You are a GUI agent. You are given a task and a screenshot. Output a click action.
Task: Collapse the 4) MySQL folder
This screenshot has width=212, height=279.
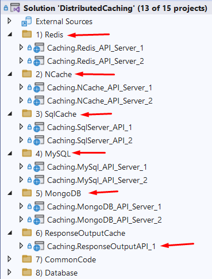coord(10,154)
